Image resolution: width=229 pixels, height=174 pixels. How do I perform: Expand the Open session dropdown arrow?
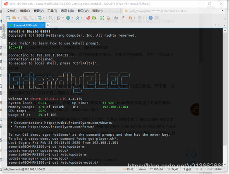19,18
